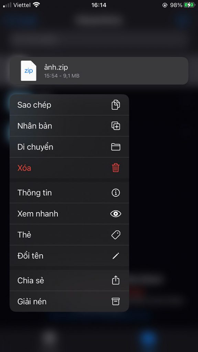Tap the eye icon for Xem nhanh preview
198x352 pixels.
pos(116,213)
